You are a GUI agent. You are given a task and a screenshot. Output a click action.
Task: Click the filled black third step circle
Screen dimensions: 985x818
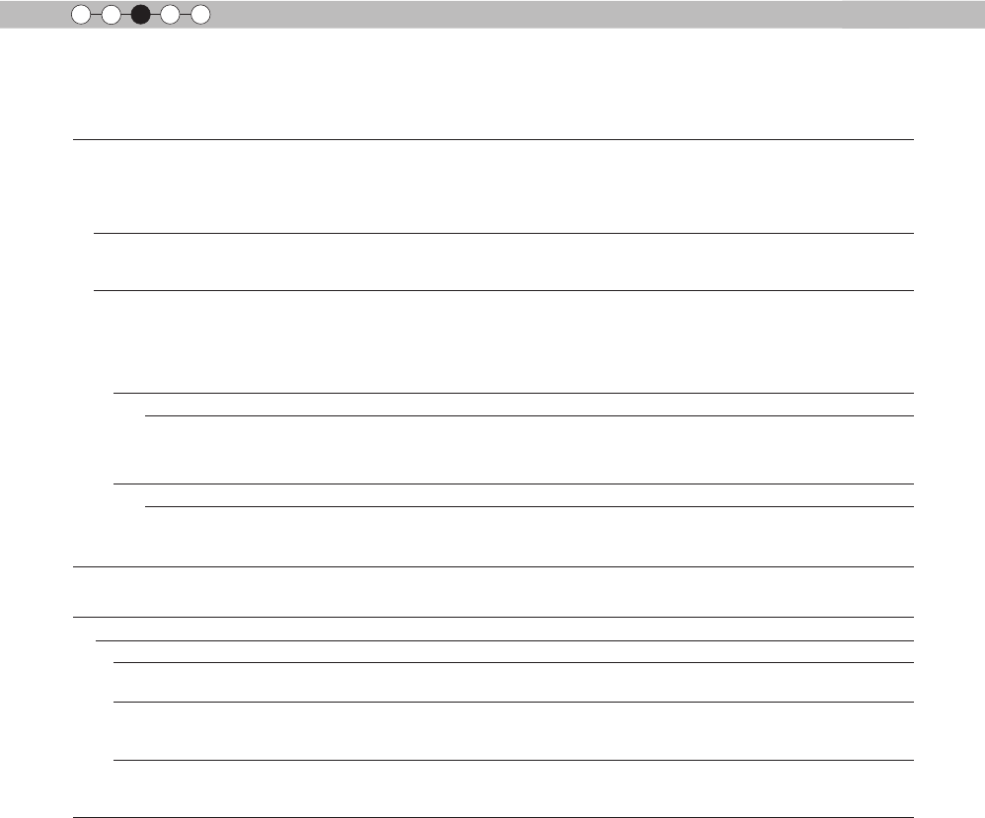[141, 15]
